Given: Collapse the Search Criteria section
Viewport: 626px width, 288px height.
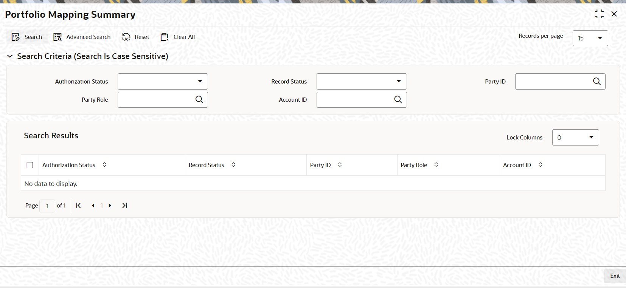Looking at the screenshot, I should pos(10,56).
